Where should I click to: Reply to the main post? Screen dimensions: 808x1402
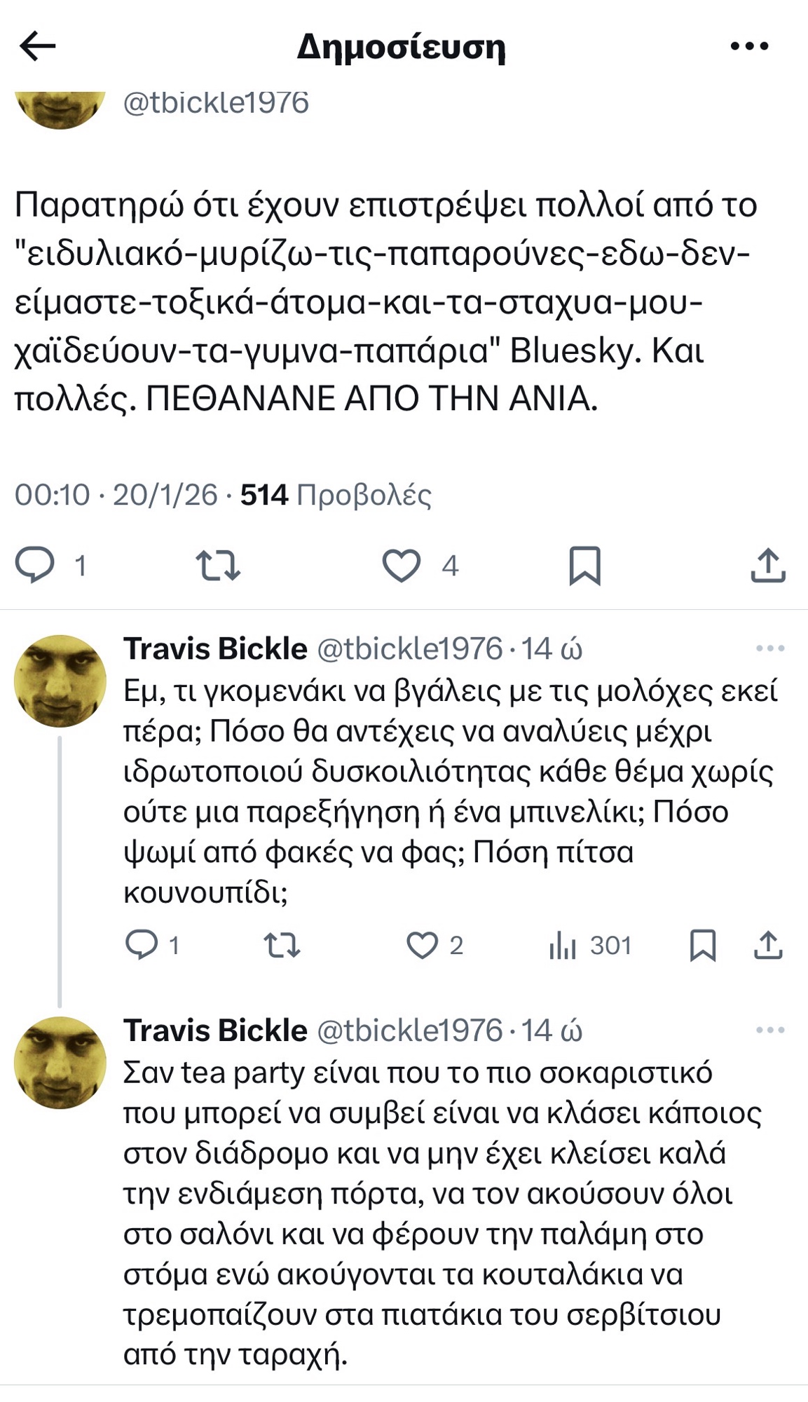click(x=35, y=565)
